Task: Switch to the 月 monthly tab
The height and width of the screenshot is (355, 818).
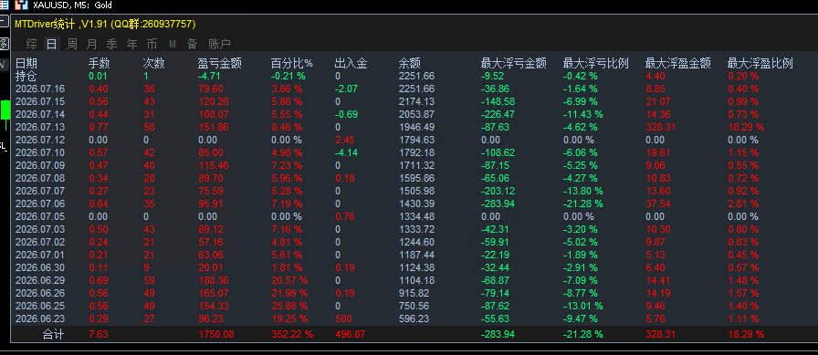Action: (92, 45)
